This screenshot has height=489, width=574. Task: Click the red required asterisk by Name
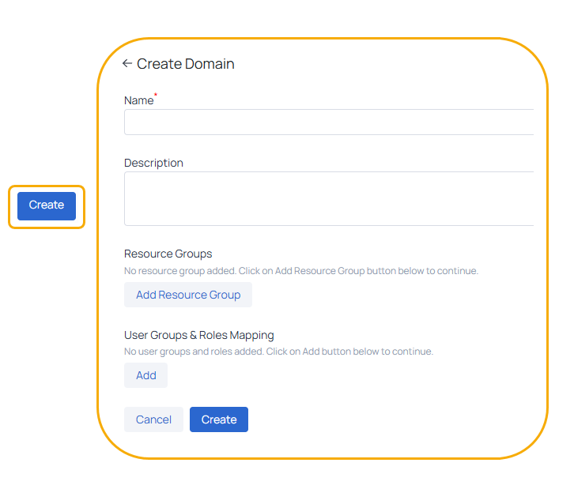tap(156, 94)
